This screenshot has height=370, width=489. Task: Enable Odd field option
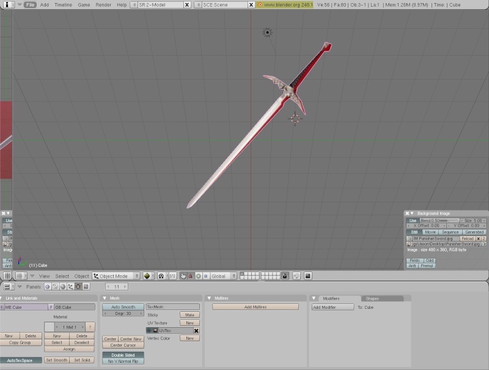tap(430, 261)
